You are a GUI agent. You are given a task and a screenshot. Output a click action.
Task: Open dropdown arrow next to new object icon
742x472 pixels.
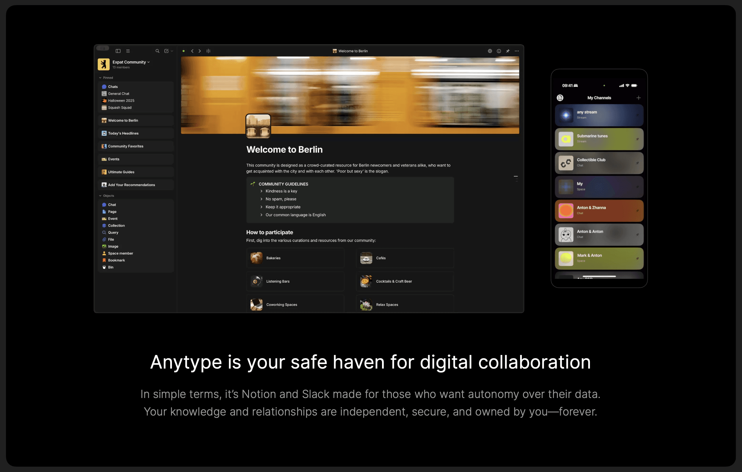tap(172, 51)
